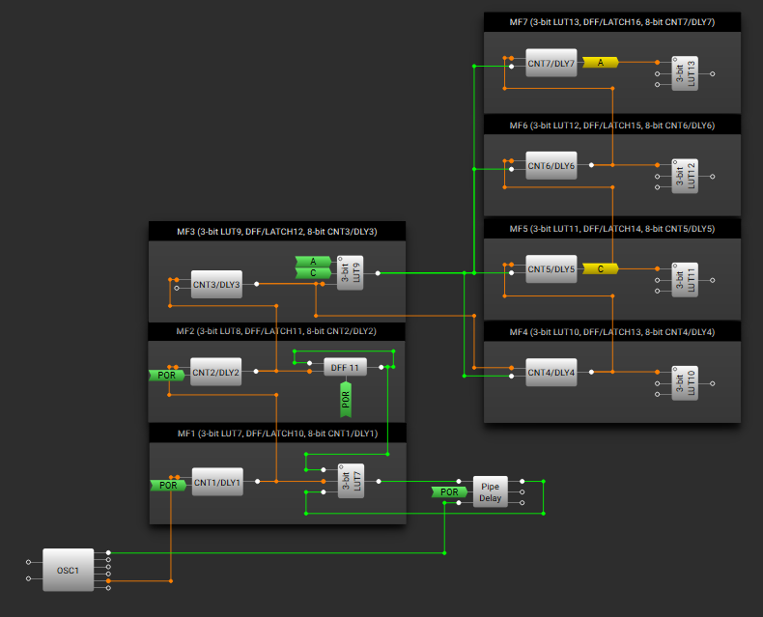Click the yellow A net label after CNT7/DLY7
The image size is (763, 617).
601,63
